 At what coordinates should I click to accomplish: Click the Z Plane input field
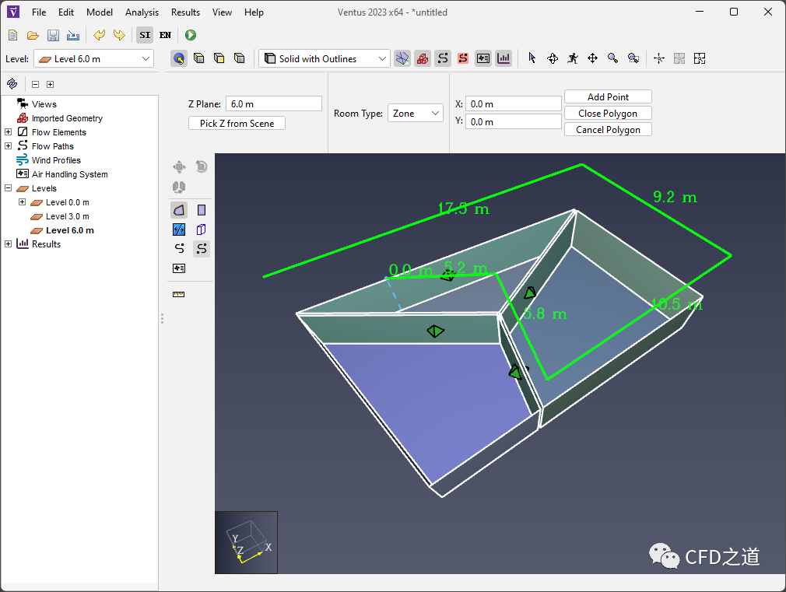(273, 103)
